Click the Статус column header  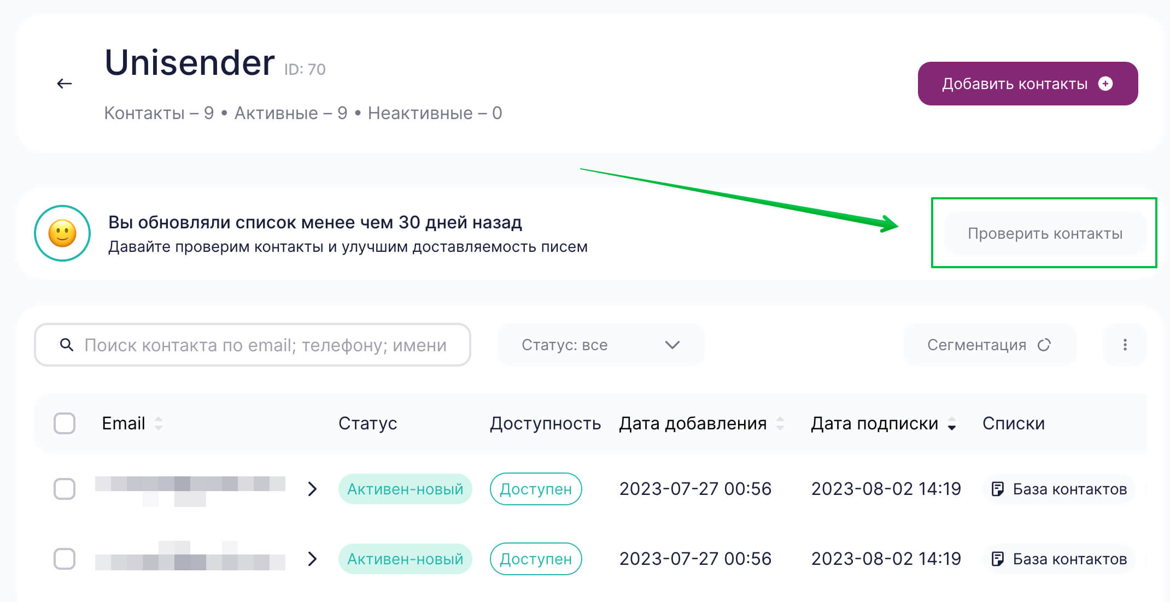(367, 423)
